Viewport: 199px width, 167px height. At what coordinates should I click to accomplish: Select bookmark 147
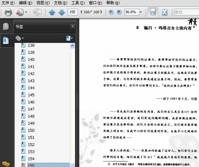coord(31,109)
